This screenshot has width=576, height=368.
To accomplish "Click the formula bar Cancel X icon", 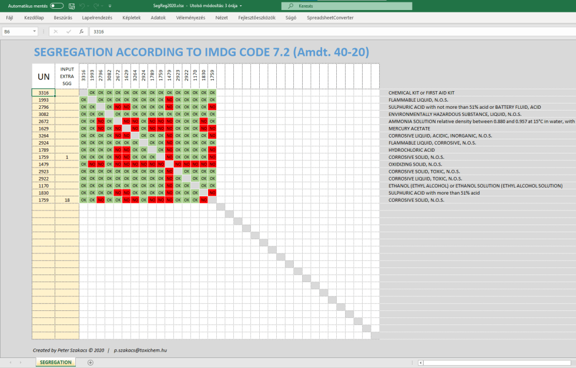I will click(56, 32).
